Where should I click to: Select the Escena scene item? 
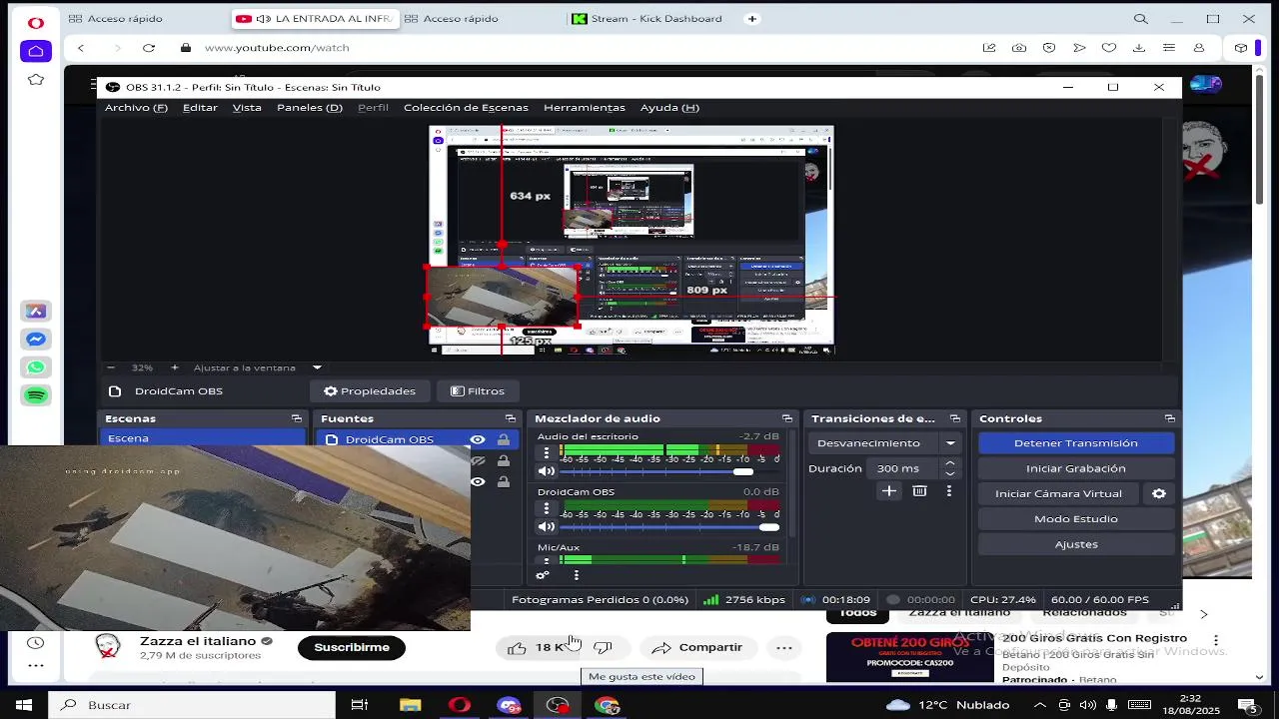202,438
